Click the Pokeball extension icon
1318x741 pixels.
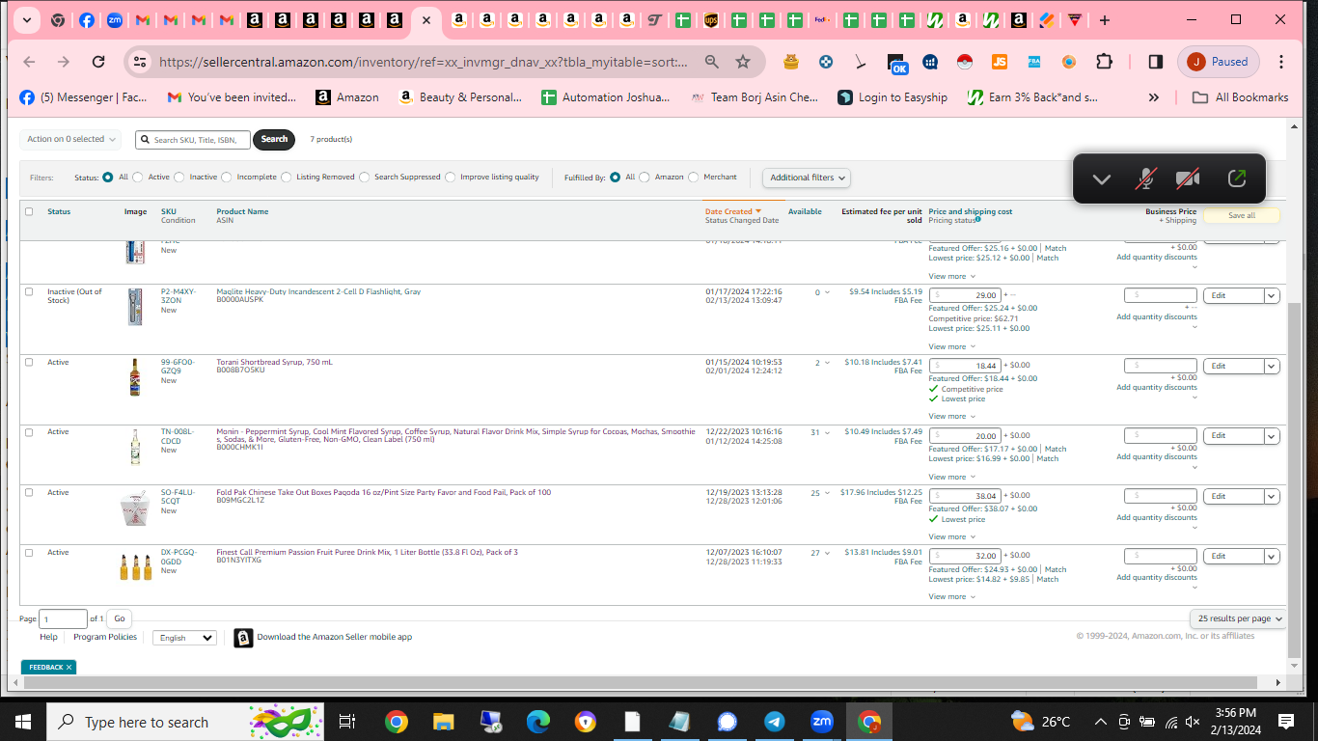click(x=964, y=62)
